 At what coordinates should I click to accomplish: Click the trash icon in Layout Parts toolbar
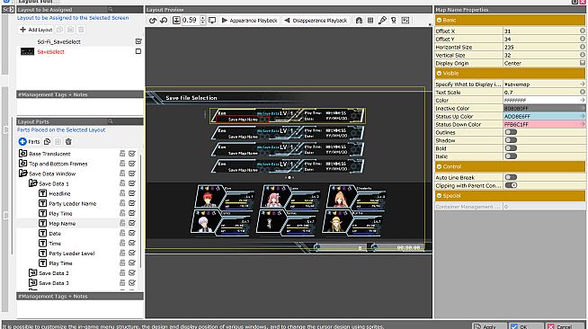tap(68, 142)
